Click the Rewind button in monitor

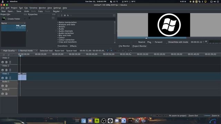[142, 42]
